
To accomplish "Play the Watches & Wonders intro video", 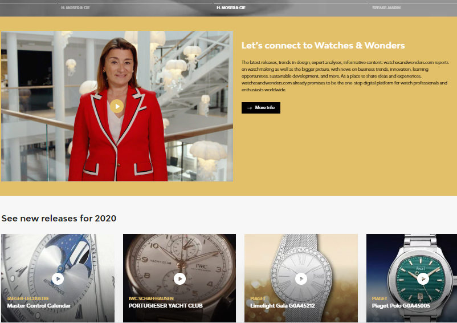I will [x=117, y=106].
